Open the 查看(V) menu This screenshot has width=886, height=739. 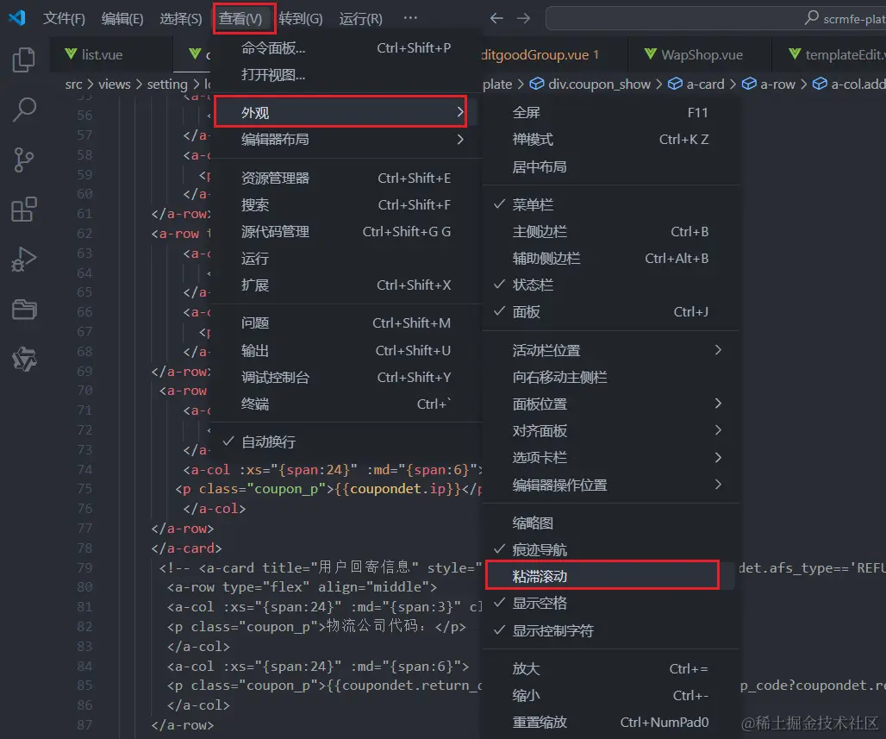(240, 19)
